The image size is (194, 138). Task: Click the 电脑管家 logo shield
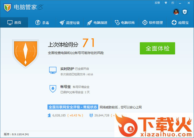point(7,8)
